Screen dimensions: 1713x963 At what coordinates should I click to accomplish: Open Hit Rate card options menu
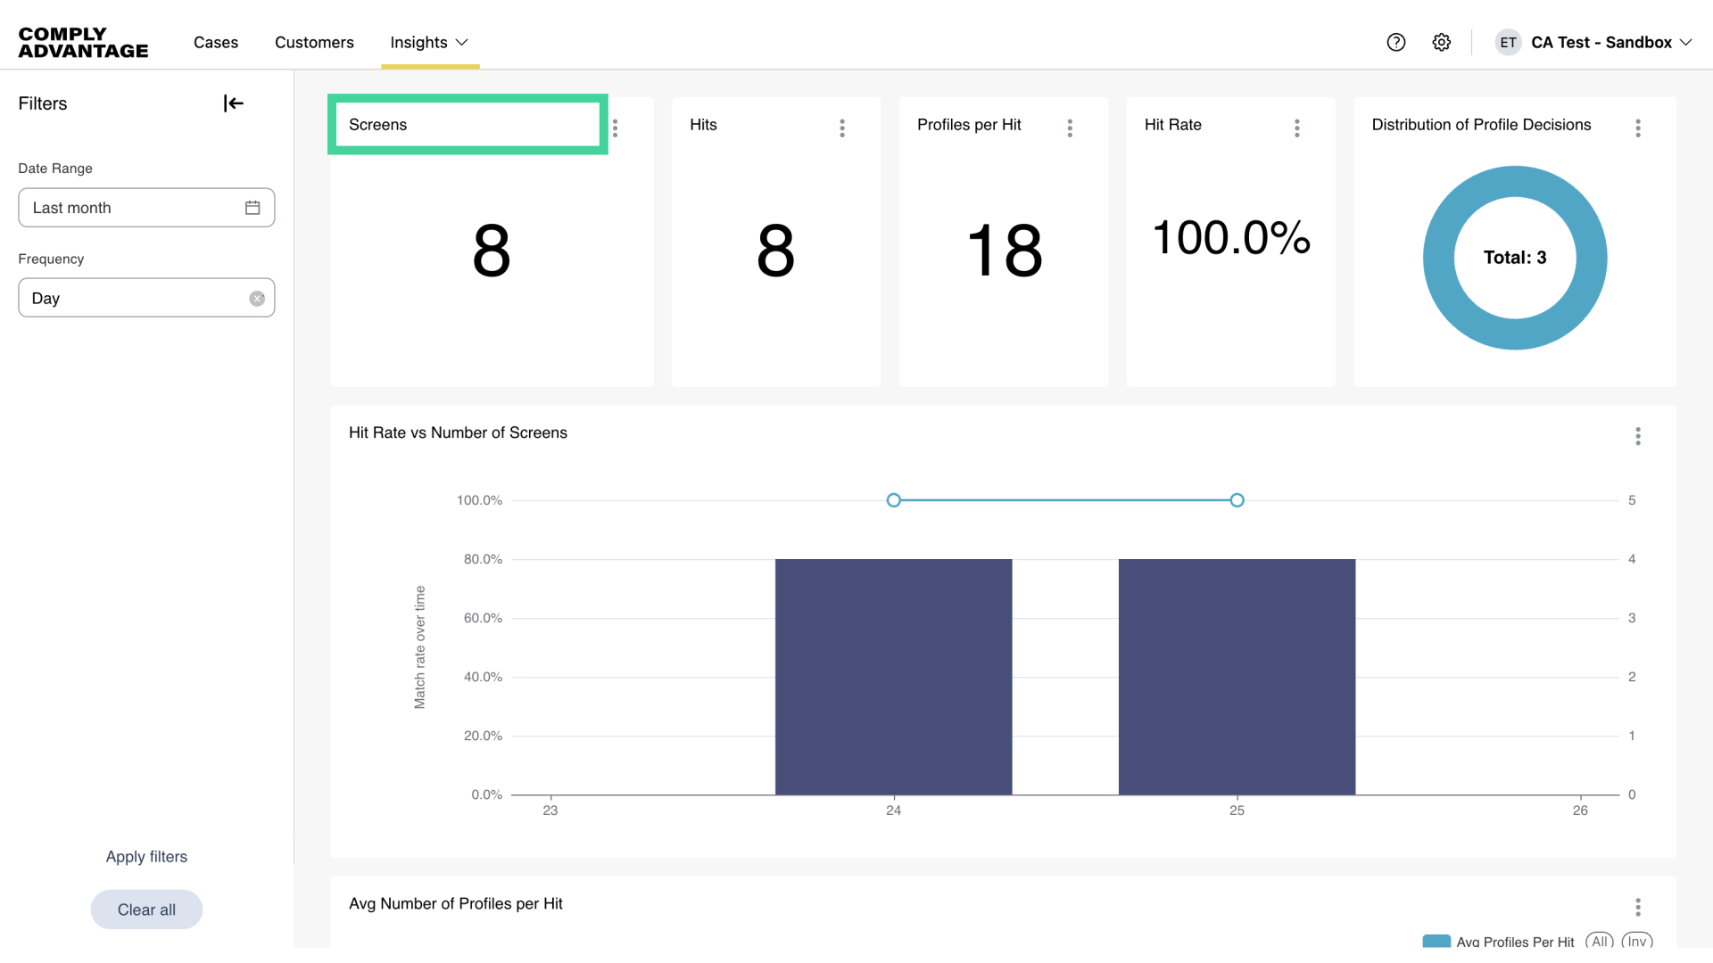coord(1297,128)
